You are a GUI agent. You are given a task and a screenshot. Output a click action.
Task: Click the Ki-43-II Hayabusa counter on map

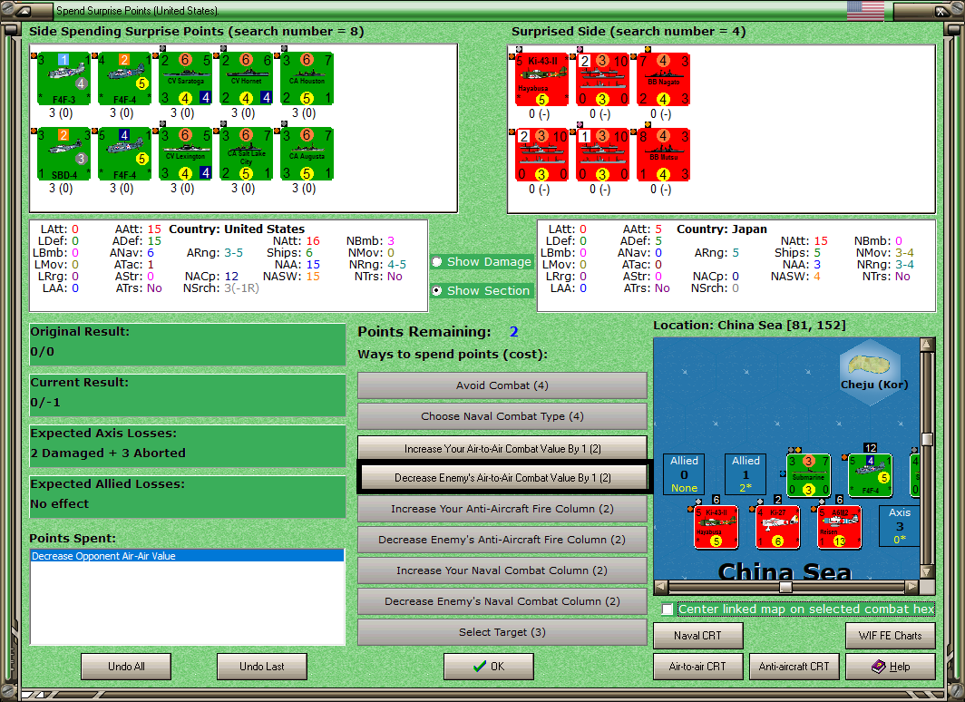pos(716,527)
